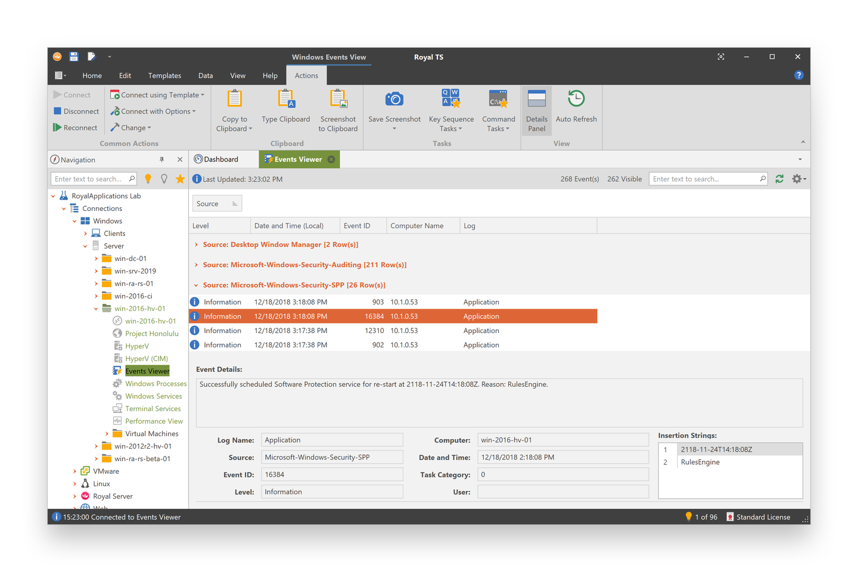Screen dimensions: 858x572
Task: Click the Events Viewer search field
Action: (706, 178)
